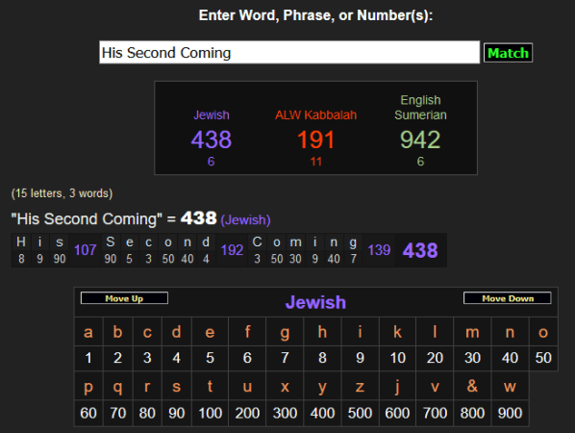Click the ALW Kabbalah result value 191
The width and height of the screenshot is (575, 433).
click(315, 140)
